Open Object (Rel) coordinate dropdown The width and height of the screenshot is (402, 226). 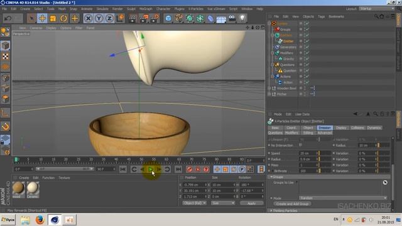coord(194,203)
